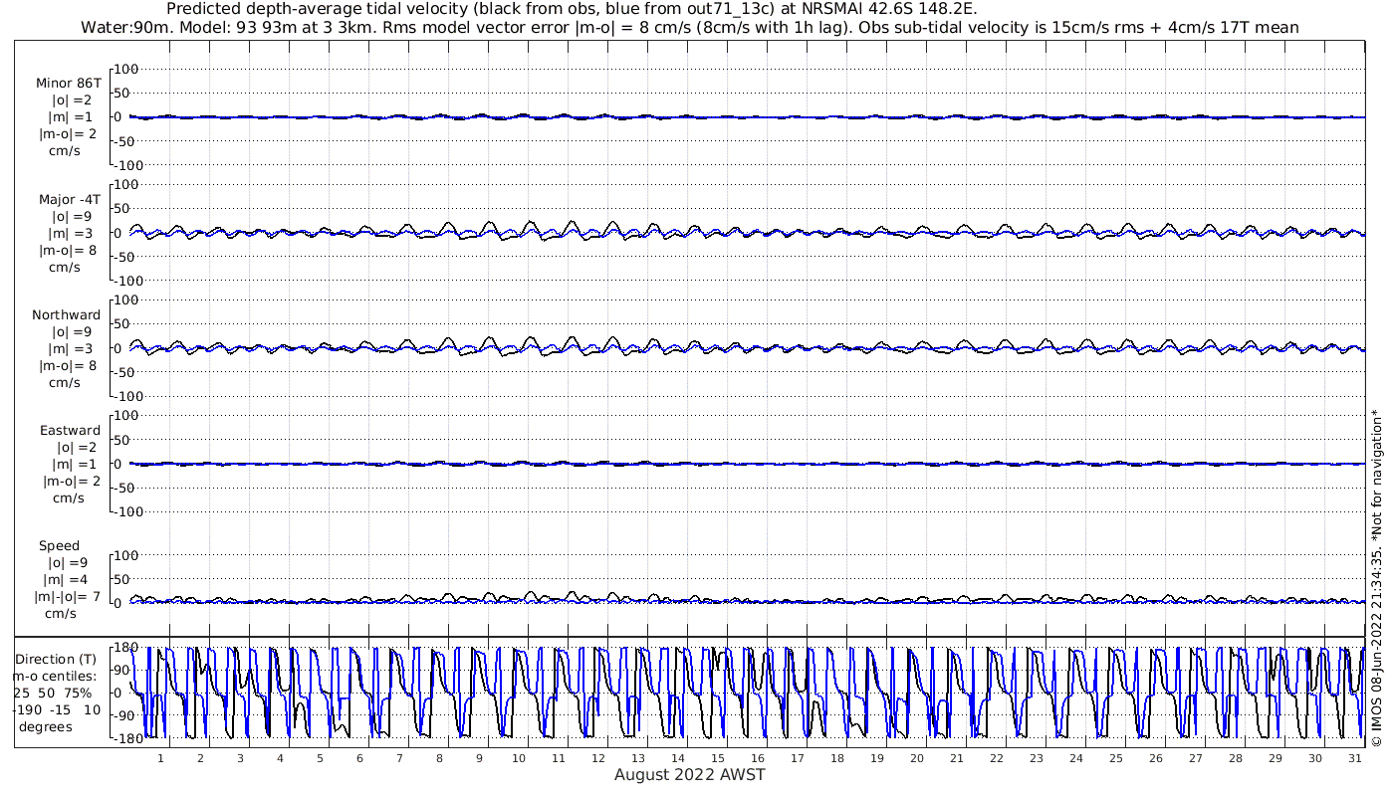Screen dimensions: 1394x796
Task: Click day '19' on the date axis
Action: pos(877,758)
